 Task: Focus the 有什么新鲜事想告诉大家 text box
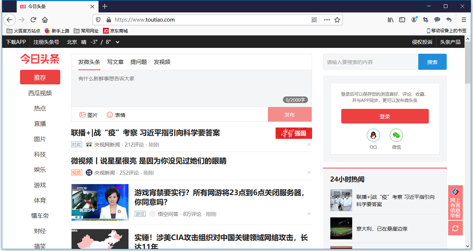coord(192,88)
